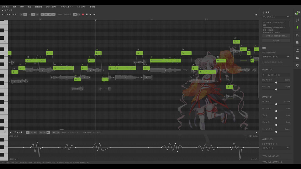The width and height of the screenshot is (301, 169).
Task: Collapse the パラメータ panel
Action: pyautogui.click(x=10, y=132)
